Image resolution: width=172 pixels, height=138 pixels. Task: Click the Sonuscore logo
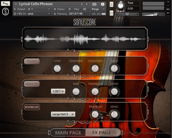[85, 22]
